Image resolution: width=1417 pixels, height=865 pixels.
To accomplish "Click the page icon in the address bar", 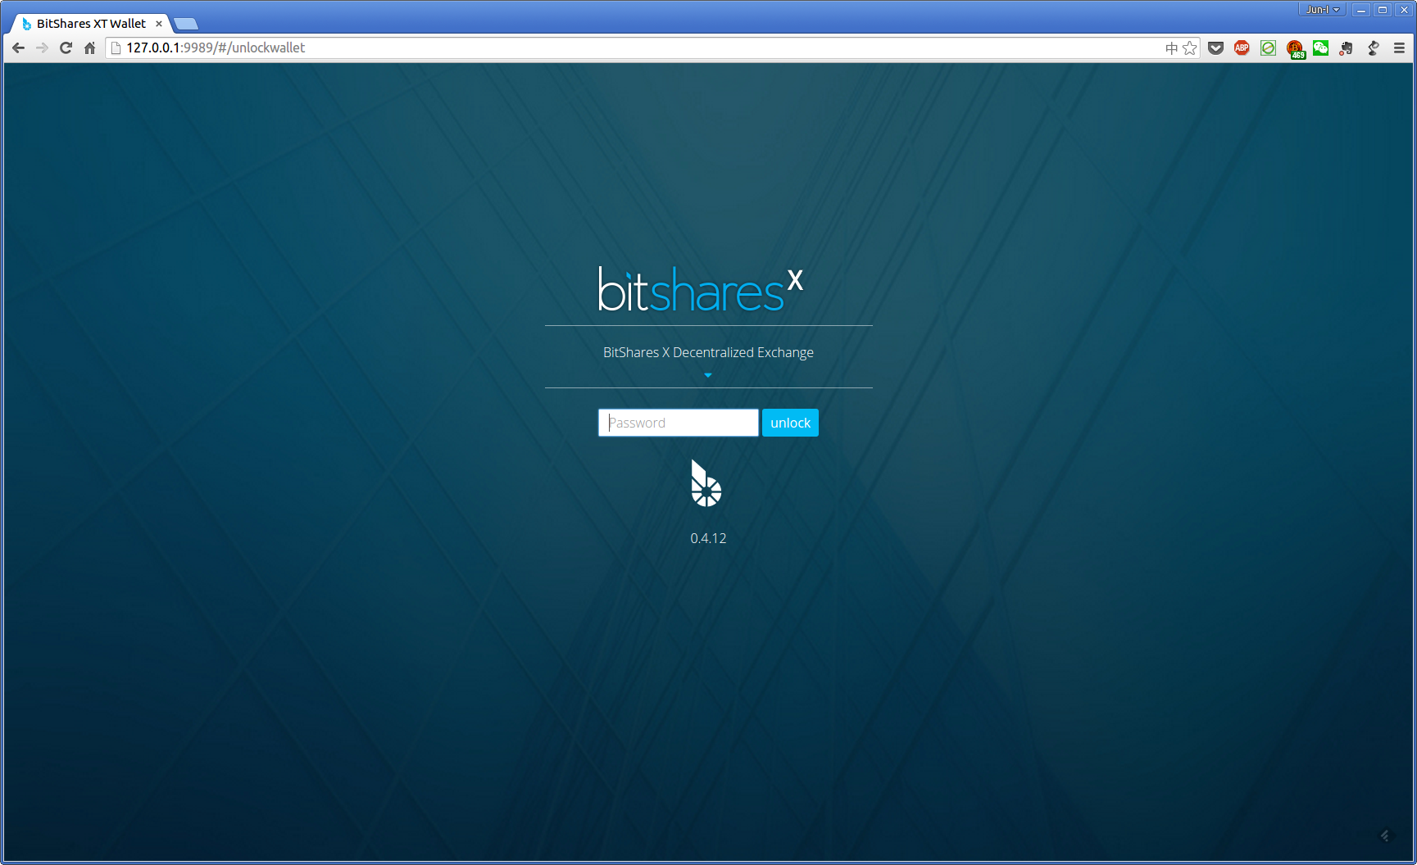I will 116,48.
